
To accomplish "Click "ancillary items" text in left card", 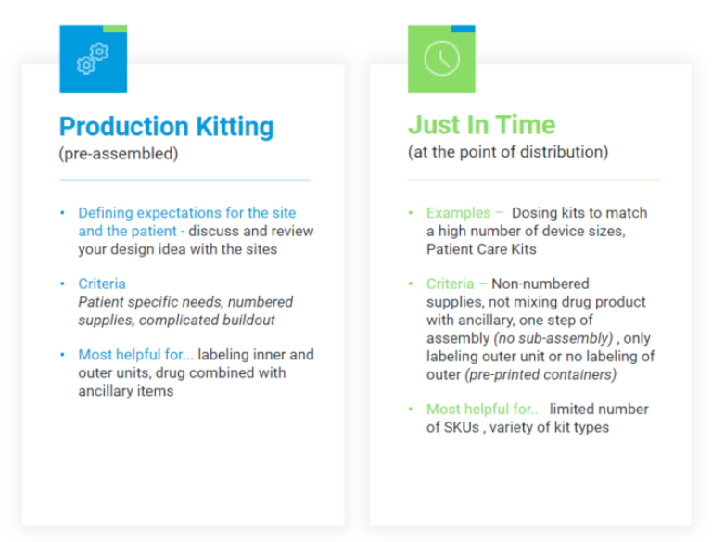I will (126, 390).
